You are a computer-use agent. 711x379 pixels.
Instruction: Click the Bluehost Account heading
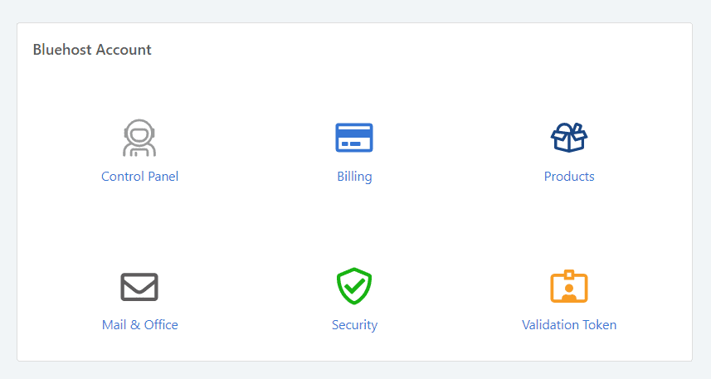(x=92, y=50)
